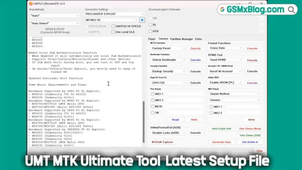
Task: Expand PRELOADER EXPLOIT connection dropdown
Action: pyautogui.click(x=114, y=14)
